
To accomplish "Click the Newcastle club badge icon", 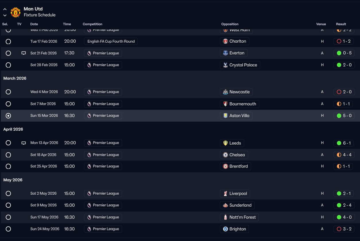I will [225, 92].
